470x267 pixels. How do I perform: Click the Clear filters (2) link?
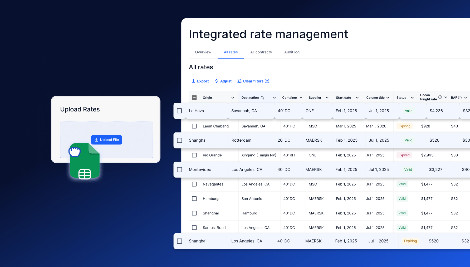click(256, 81)
